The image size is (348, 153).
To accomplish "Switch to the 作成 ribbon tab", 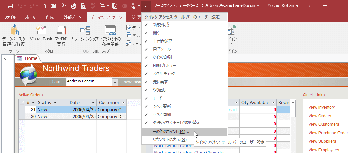I will [50, 17].
